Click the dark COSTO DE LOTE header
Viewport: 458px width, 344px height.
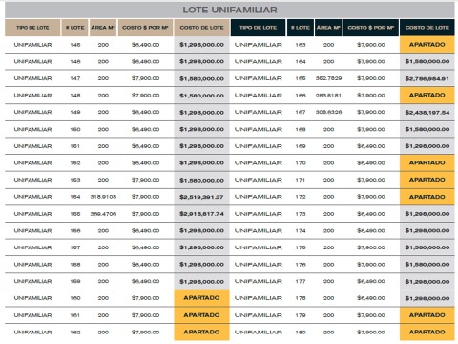[x=427, y=28]
